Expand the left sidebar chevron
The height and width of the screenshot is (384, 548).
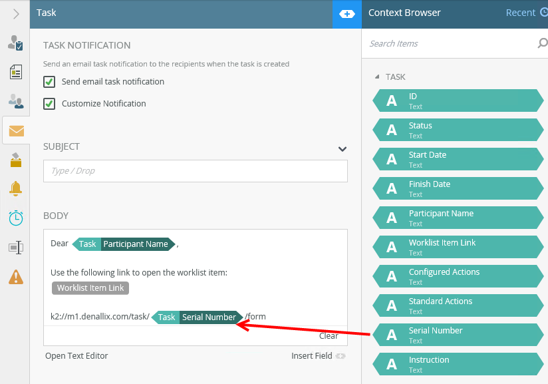(x=16, y=14)
